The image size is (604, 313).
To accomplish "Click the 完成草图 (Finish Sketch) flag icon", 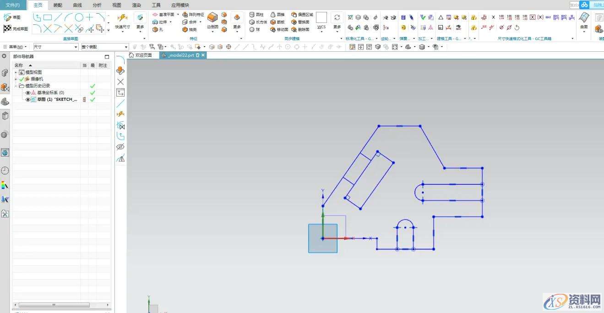I will point(7,29).
